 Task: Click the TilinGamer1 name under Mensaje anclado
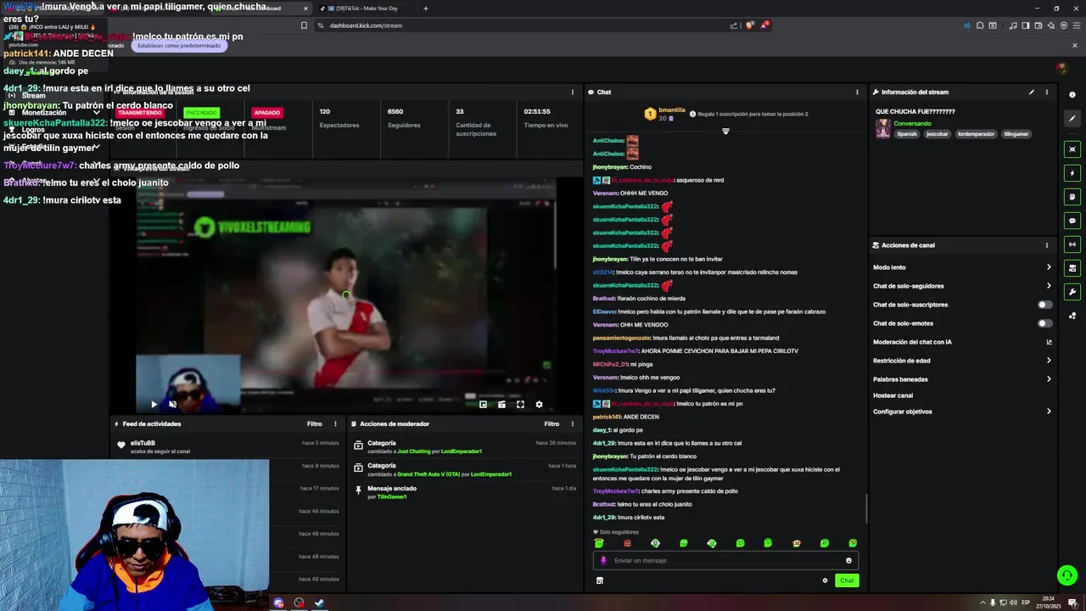click(x=392, y=496)
